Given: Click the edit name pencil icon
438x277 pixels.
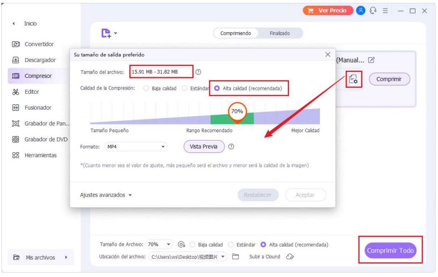Looking at the screenshot, I should pyautogui.click(x=371, y=60).
